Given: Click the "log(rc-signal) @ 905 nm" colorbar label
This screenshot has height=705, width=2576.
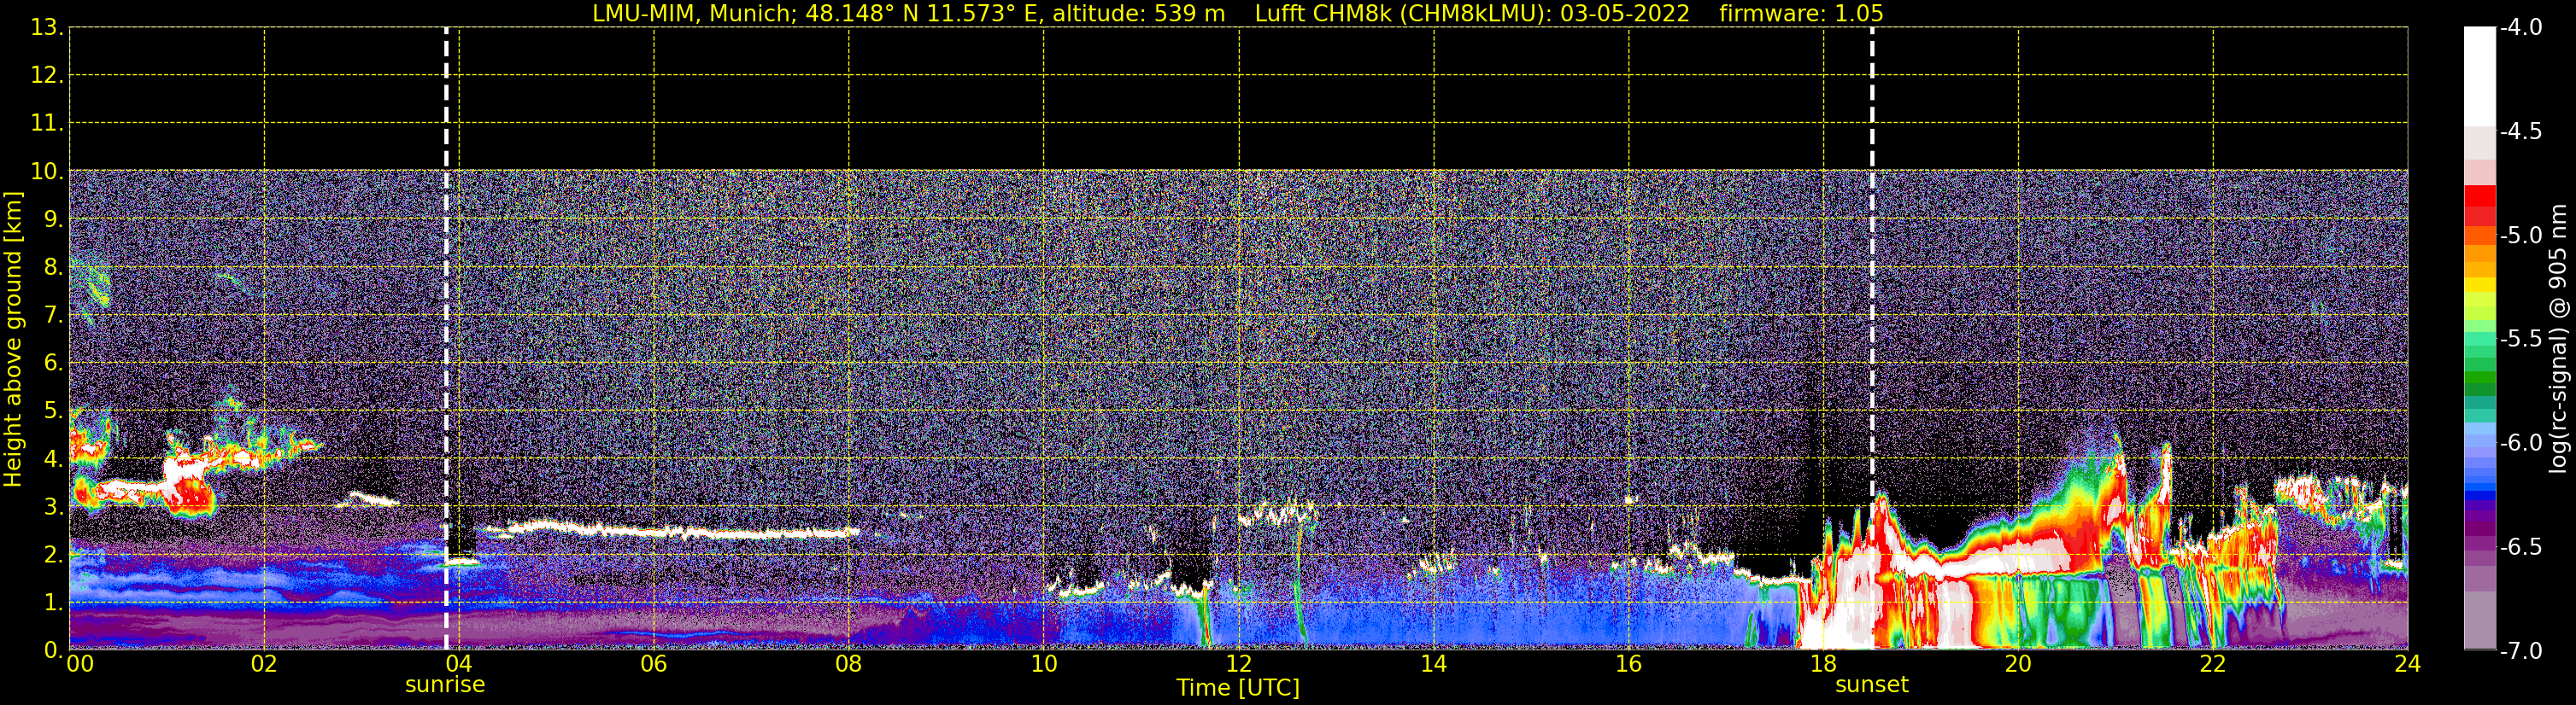Looking at the screenshot, I should pos(2558,339).
